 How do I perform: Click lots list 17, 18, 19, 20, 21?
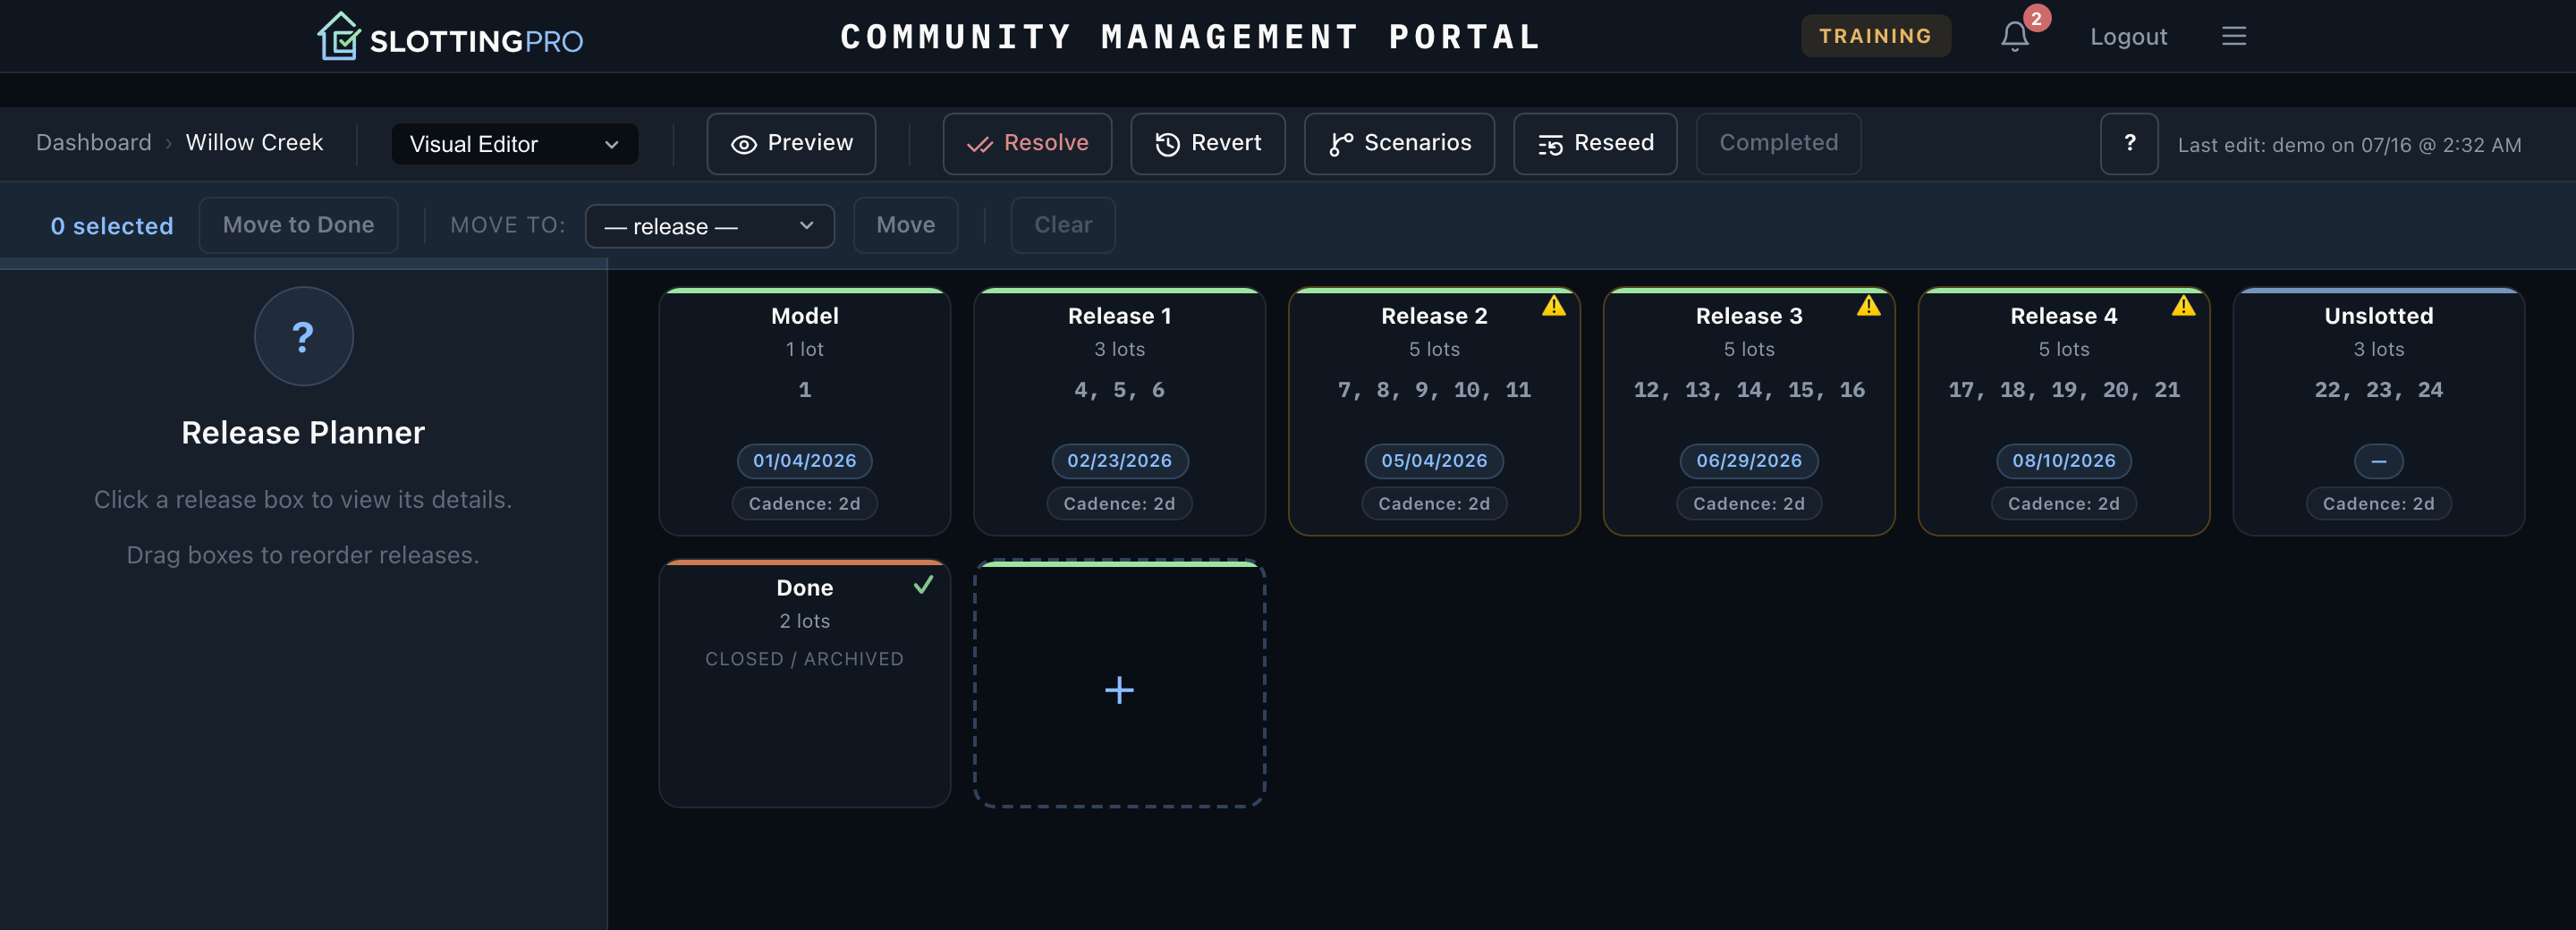2063,390
